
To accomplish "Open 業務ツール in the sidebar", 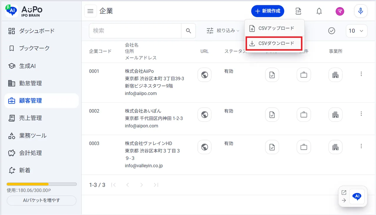I will 41,136.
